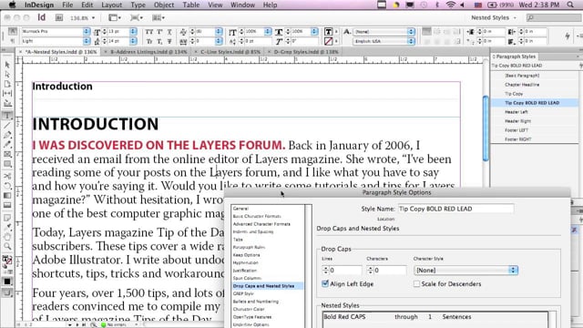The width and height of the screenshot is (583, 328).
Task: Open the font family dropdown
Action: coord(87,32)
